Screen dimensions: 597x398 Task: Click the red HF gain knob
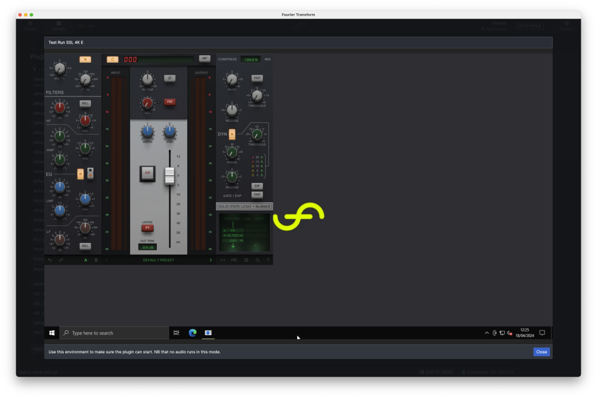point(59,108)
